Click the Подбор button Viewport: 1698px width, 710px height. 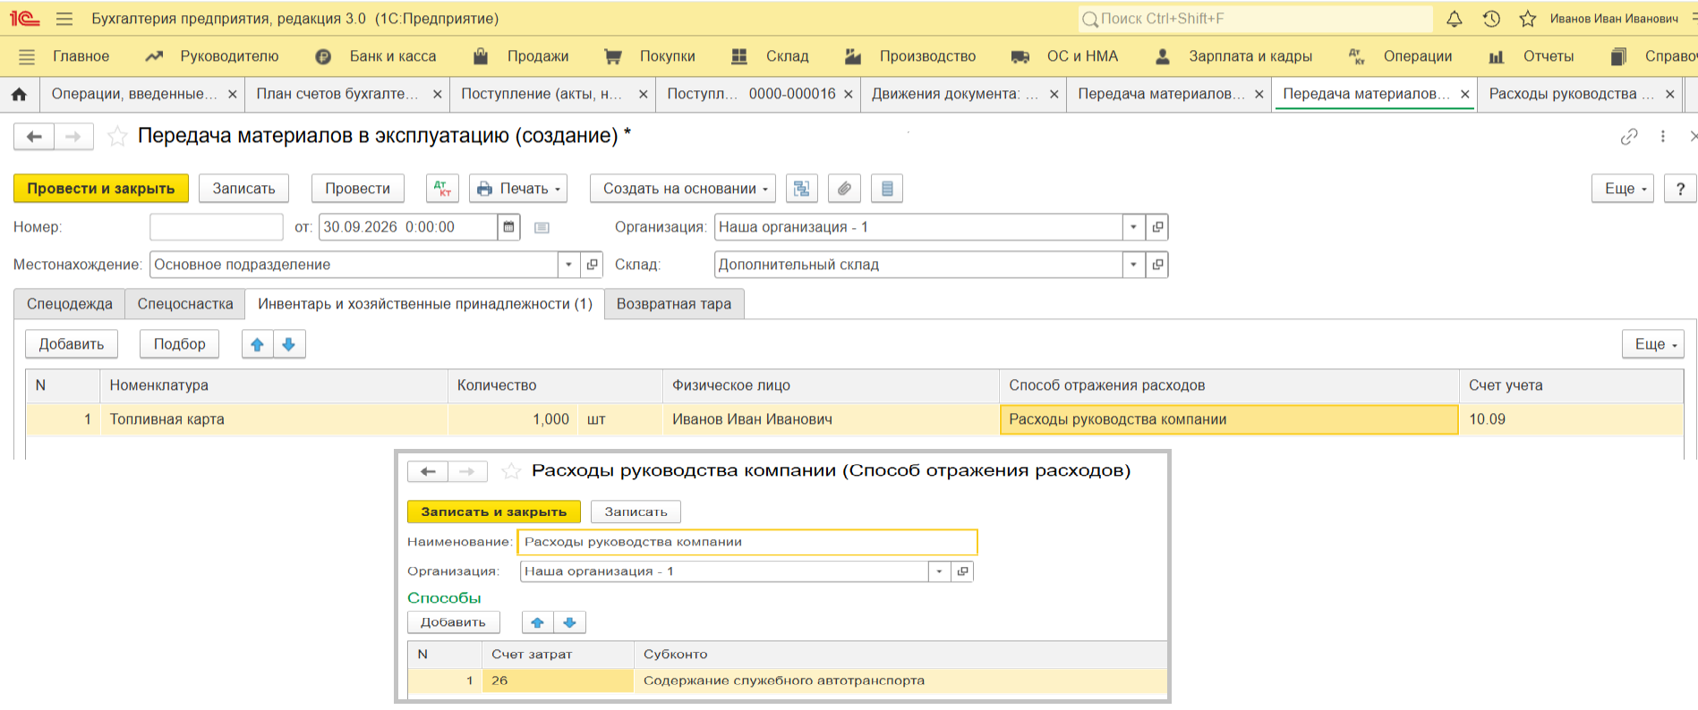pyautogui.click(x=179, y=344)
